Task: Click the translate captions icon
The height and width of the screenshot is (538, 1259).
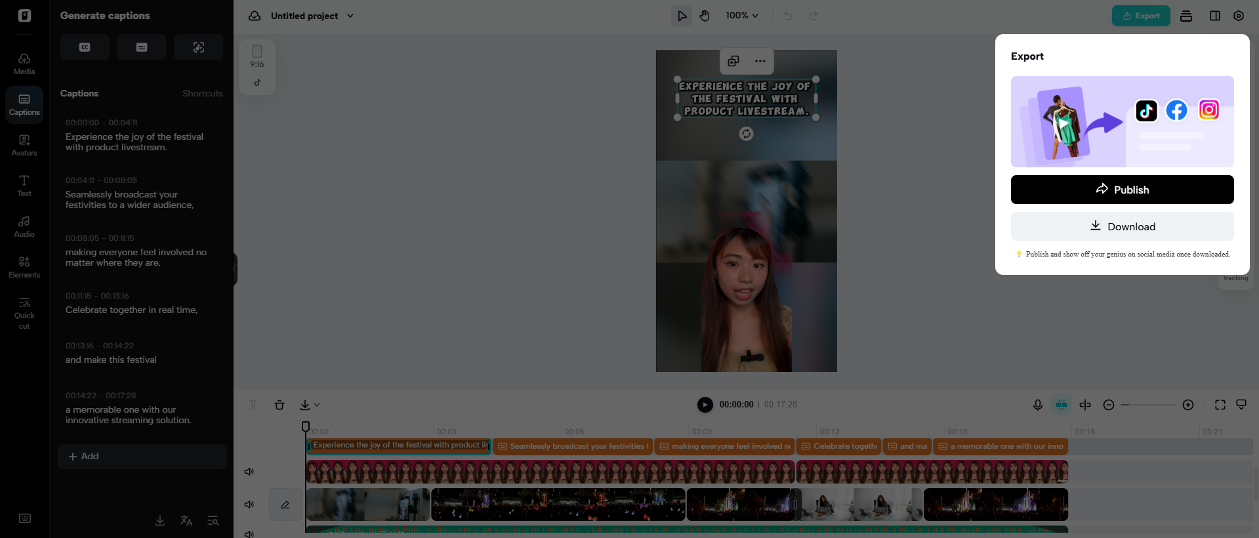Action: [186, 520]
